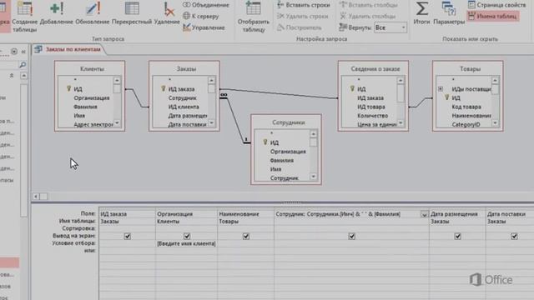Select Количество field in Сведения о заказе
Viewport: 534px width, 300px height.
click(x=373, y=116)
